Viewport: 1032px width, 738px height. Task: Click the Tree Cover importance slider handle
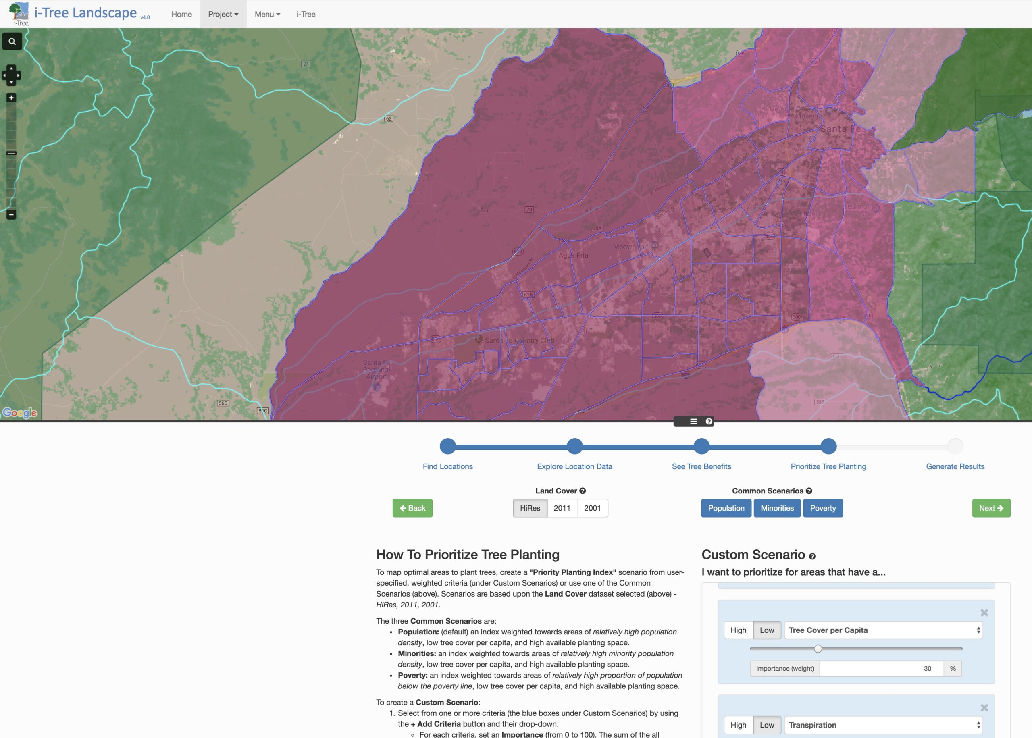pos(818,649)
